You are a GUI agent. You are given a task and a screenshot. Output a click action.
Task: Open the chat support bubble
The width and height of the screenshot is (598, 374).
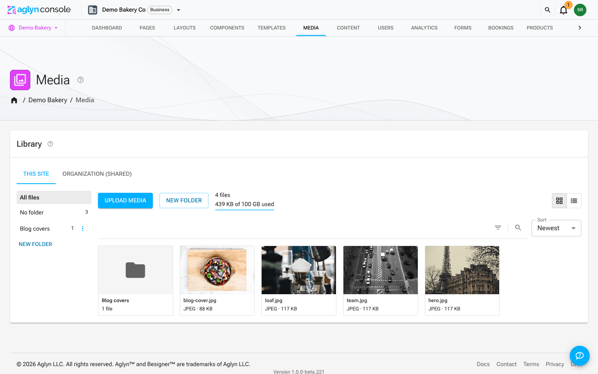tap(580, 356)
